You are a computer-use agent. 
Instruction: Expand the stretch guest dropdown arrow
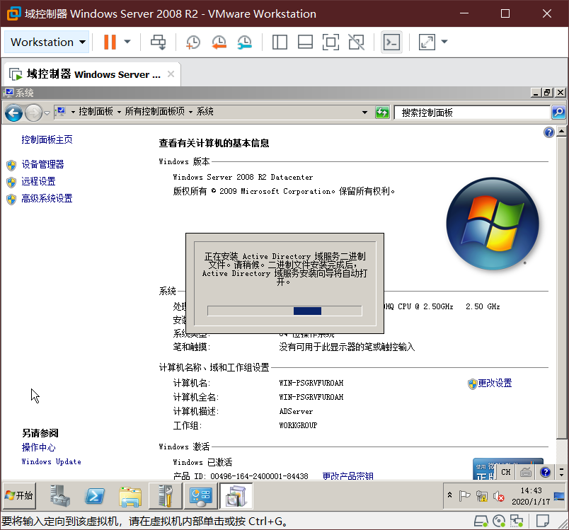pyautogui.click(x=444, y=42)
